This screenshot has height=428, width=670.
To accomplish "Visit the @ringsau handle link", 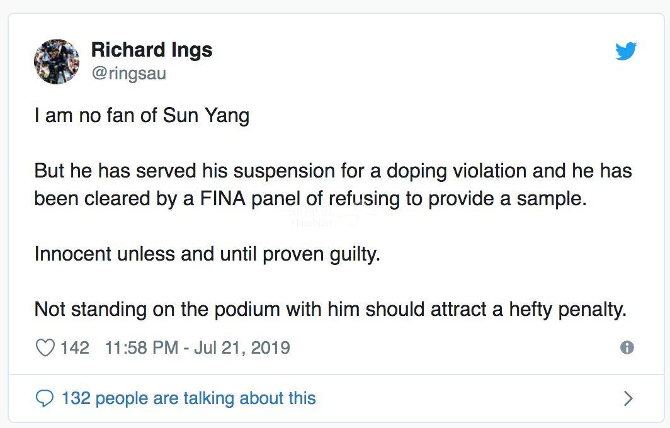I will pos(128,73).
